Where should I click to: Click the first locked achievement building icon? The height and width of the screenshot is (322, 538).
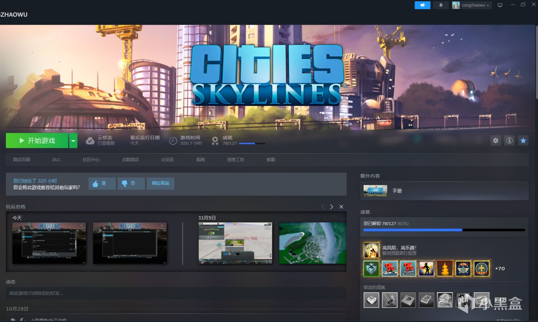pos(372,300)
